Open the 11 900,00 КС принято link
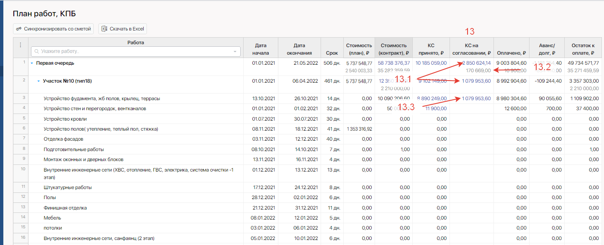This screenshot has width=604, height=245. (436, 109)
